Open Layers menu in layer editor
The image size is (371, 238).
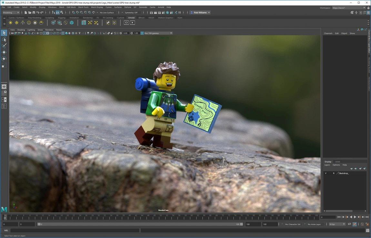(327, 165)
